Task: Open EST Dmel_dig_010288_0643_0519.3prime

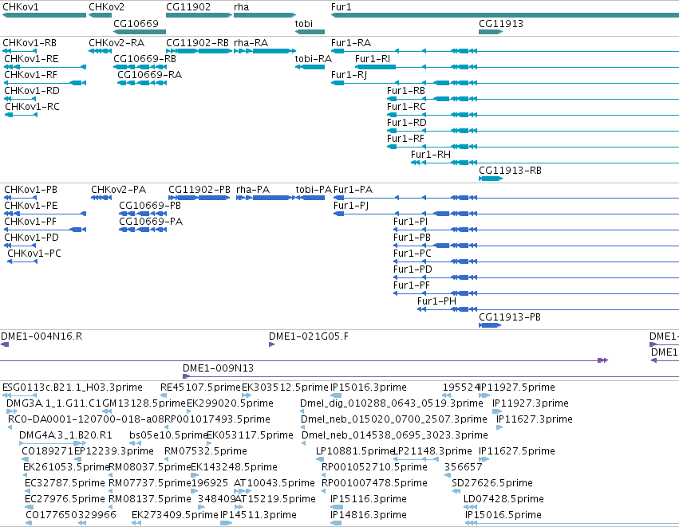Action: [x=392, y=403]
